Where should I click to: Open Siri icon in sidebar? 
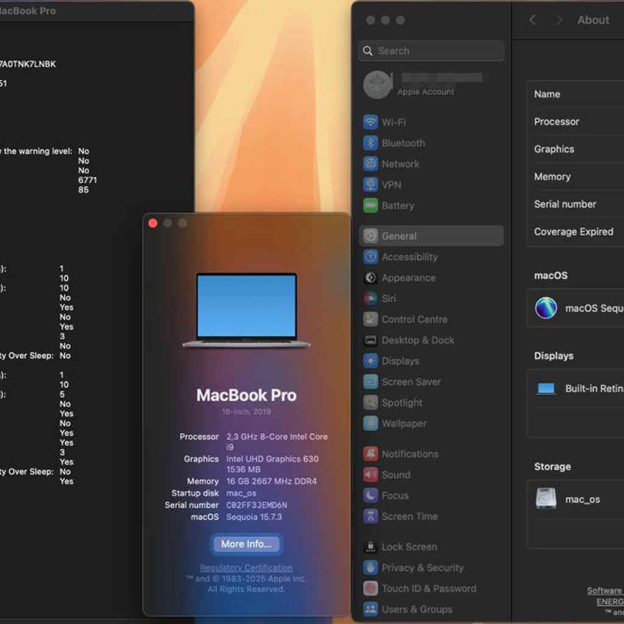(x=370, y=299)
